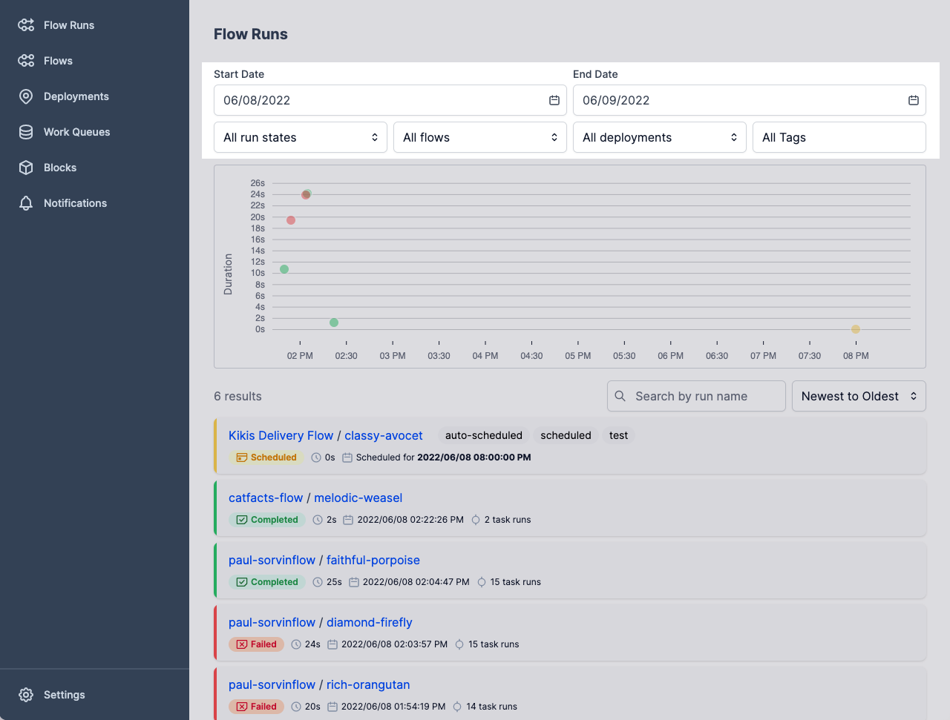Click the Scheduled state badge
The image size is (950, 720).
click(x=266, y=458)
